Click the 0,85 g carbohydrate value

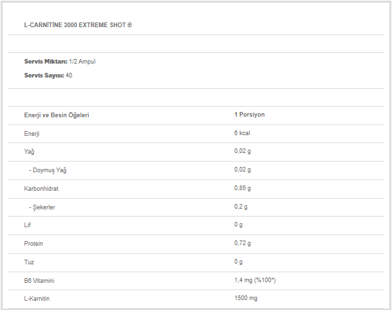(242, 188)
